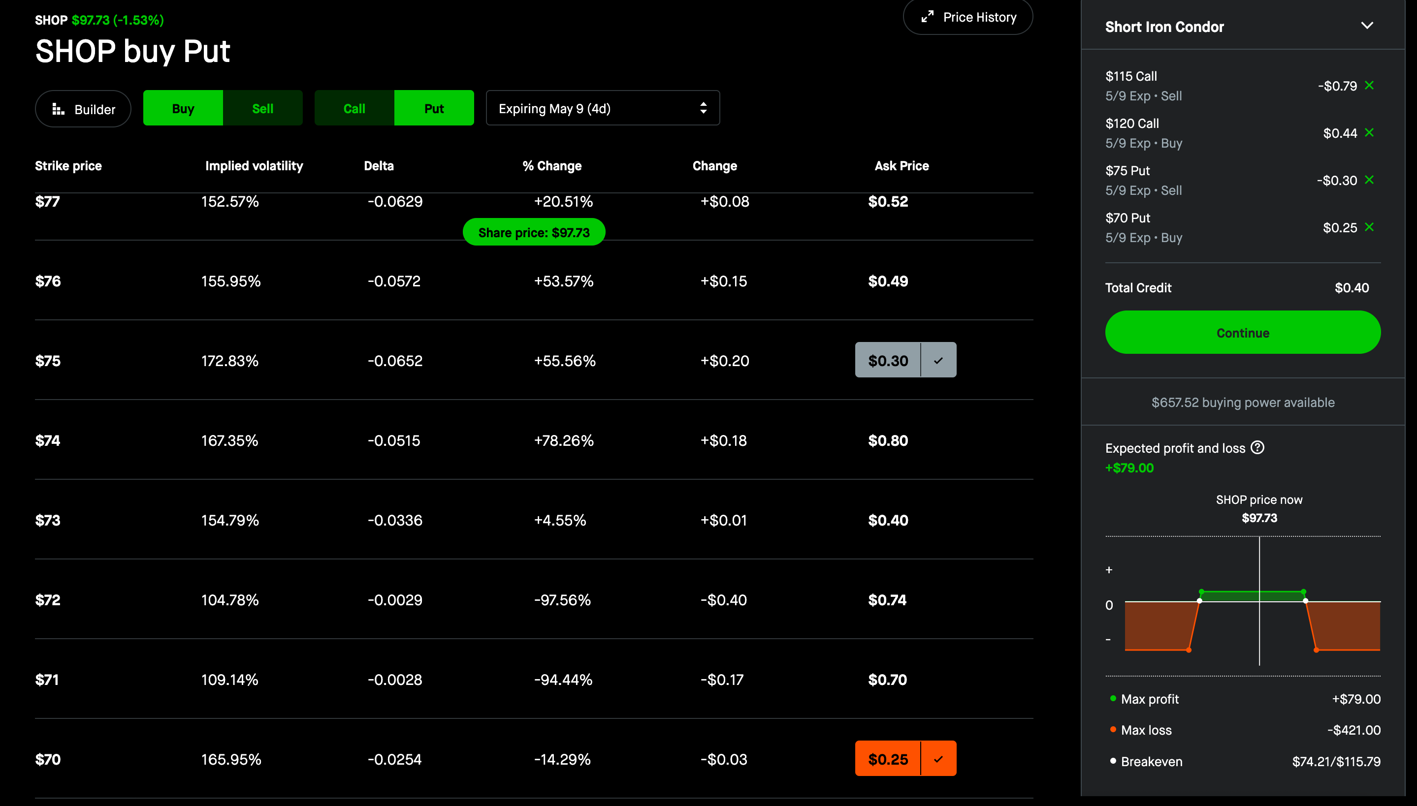Click the Share price: $97.73 badge
Screen dimensions: 1417x806
point(534,232)
